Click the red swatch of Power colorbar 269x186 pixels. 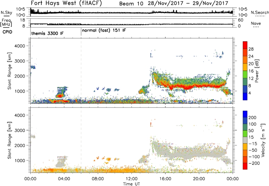[245, 45]
